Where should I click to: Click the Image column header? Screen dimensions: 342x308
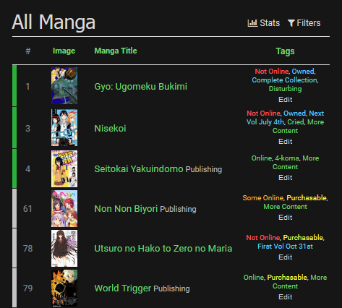tap(64, 51)
